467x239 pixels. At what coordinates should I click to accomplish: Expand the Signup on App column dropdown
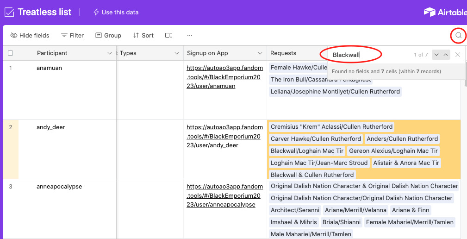(260, 53)
